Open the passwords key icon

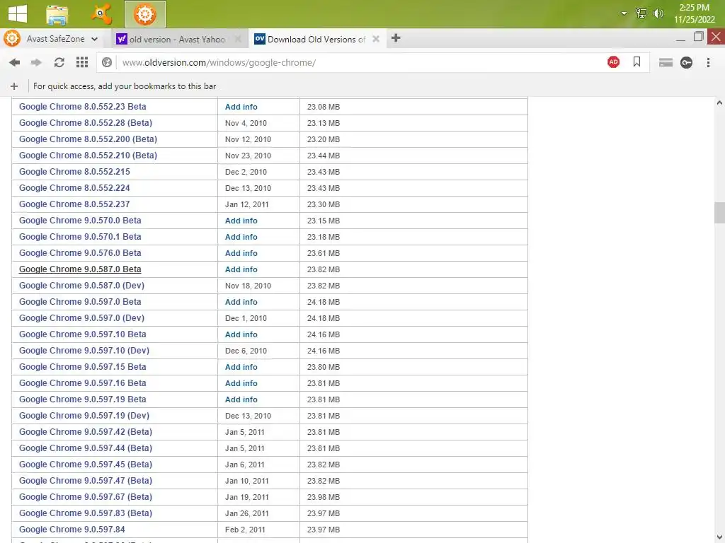click(x=686, y=62)
